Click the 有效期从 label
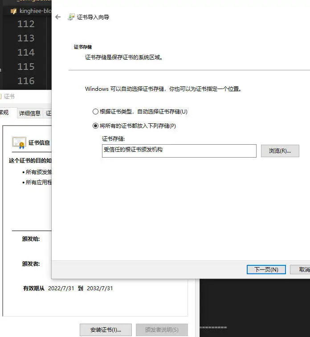 click(34, 288)
